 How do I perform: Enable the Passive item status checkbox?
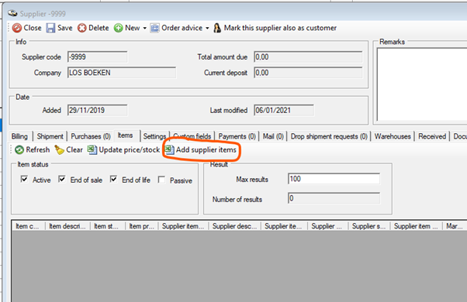pyautogui.click(x=161, y=180)
